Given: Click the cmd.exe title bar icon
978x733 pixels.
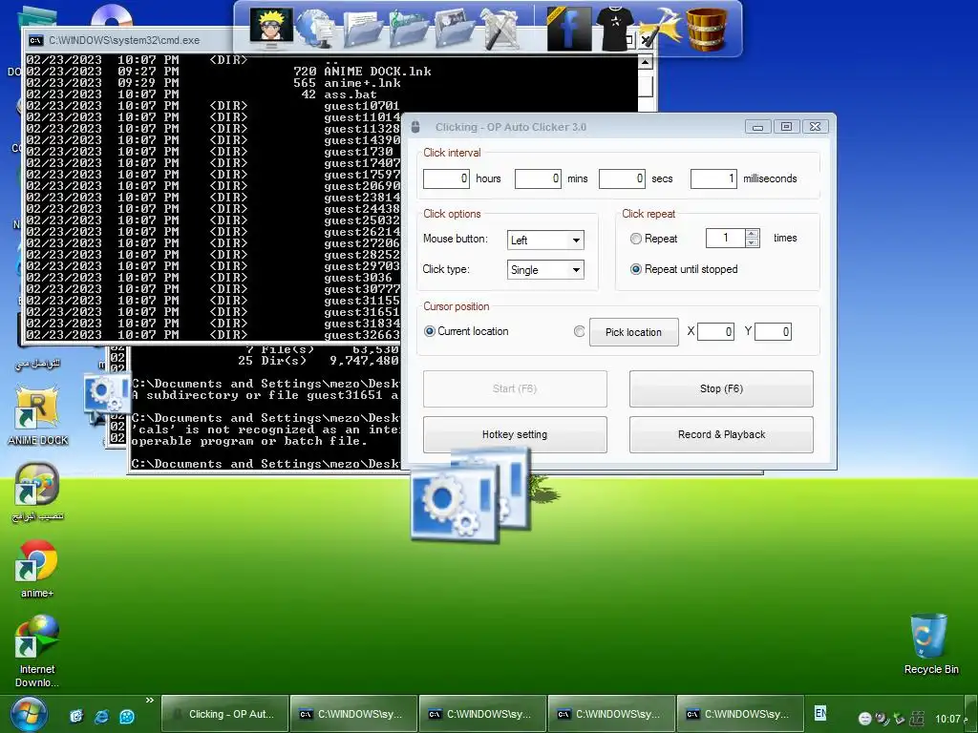Looking at the screenshot, I should point(36,40).
